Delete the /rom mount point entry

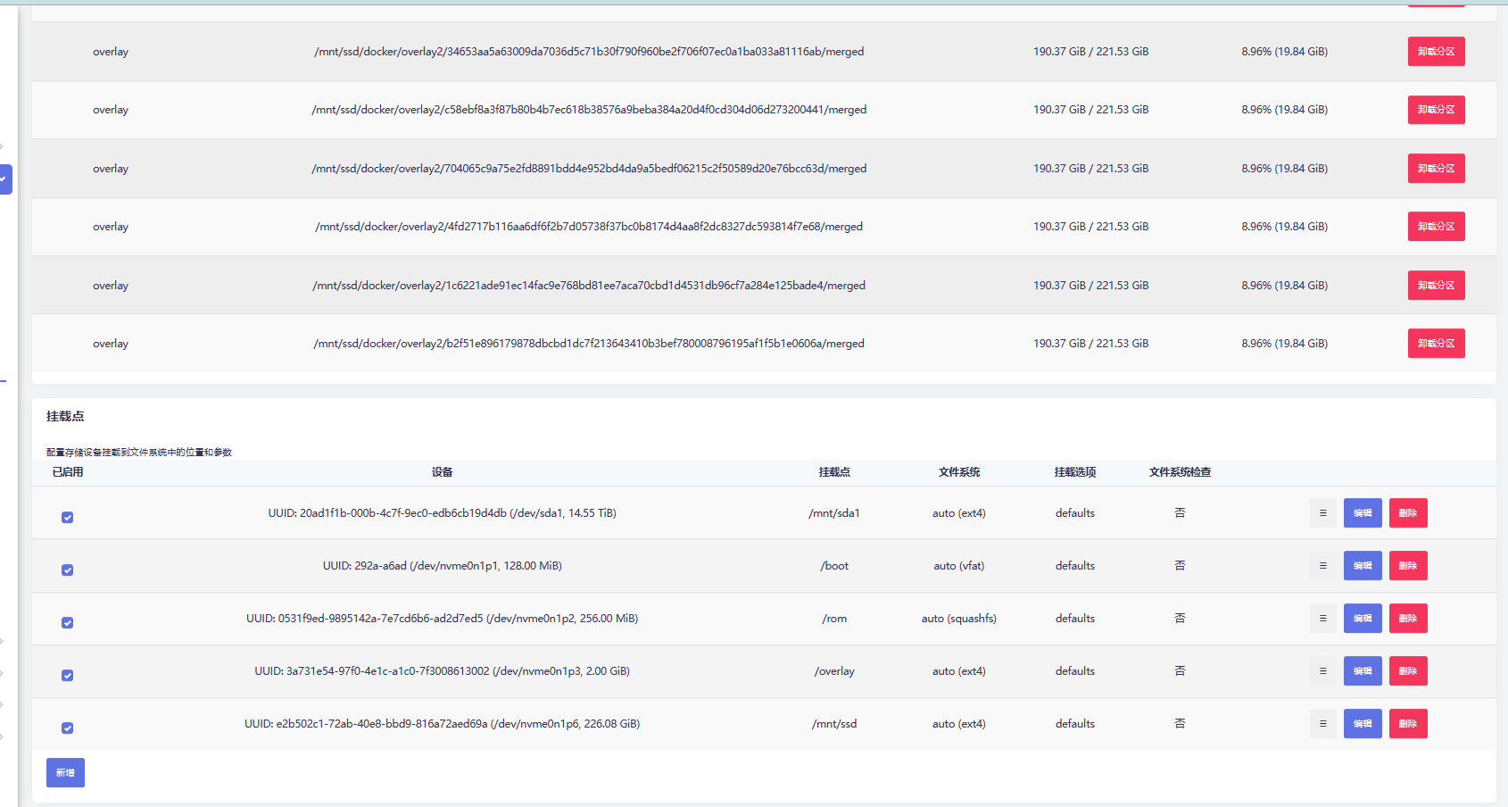point(1408,619)
